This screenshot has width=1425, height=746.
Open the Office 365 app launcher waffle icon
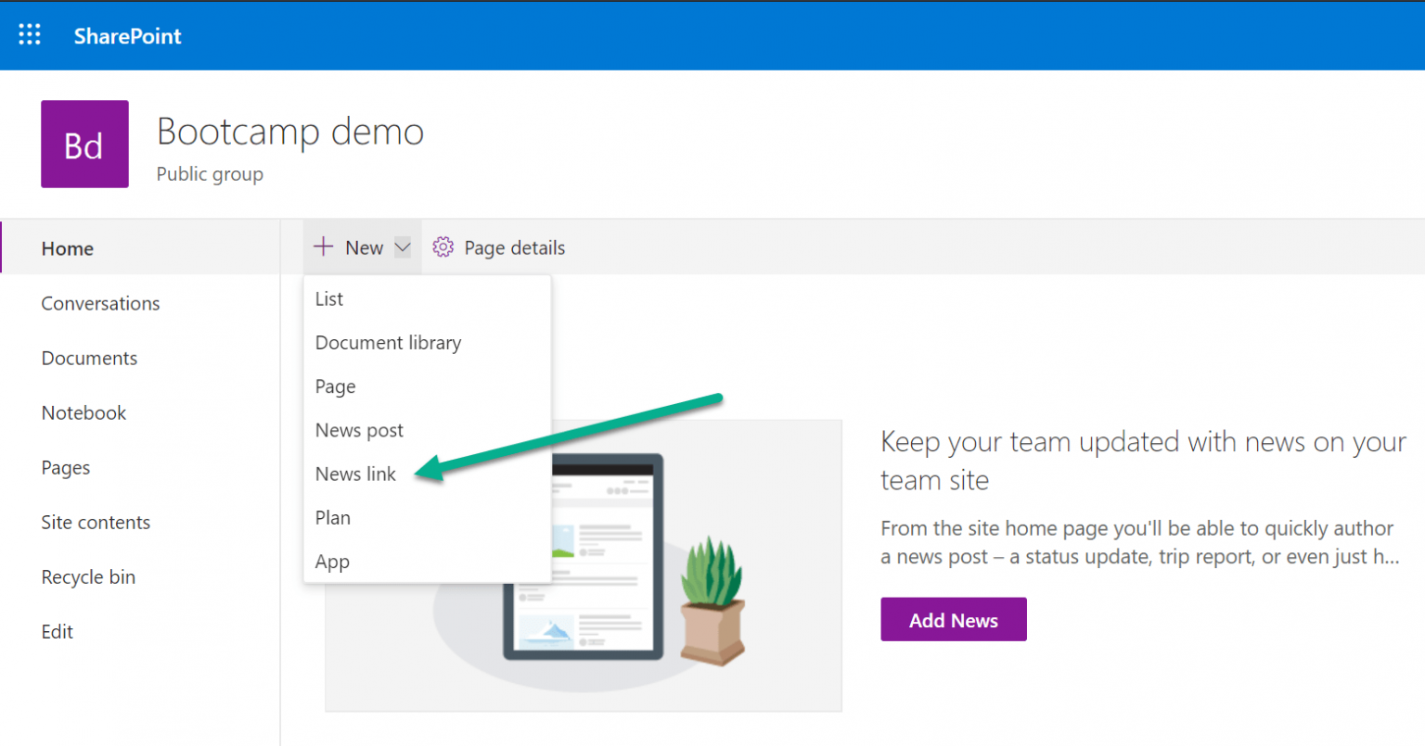[x=29, y=34]
